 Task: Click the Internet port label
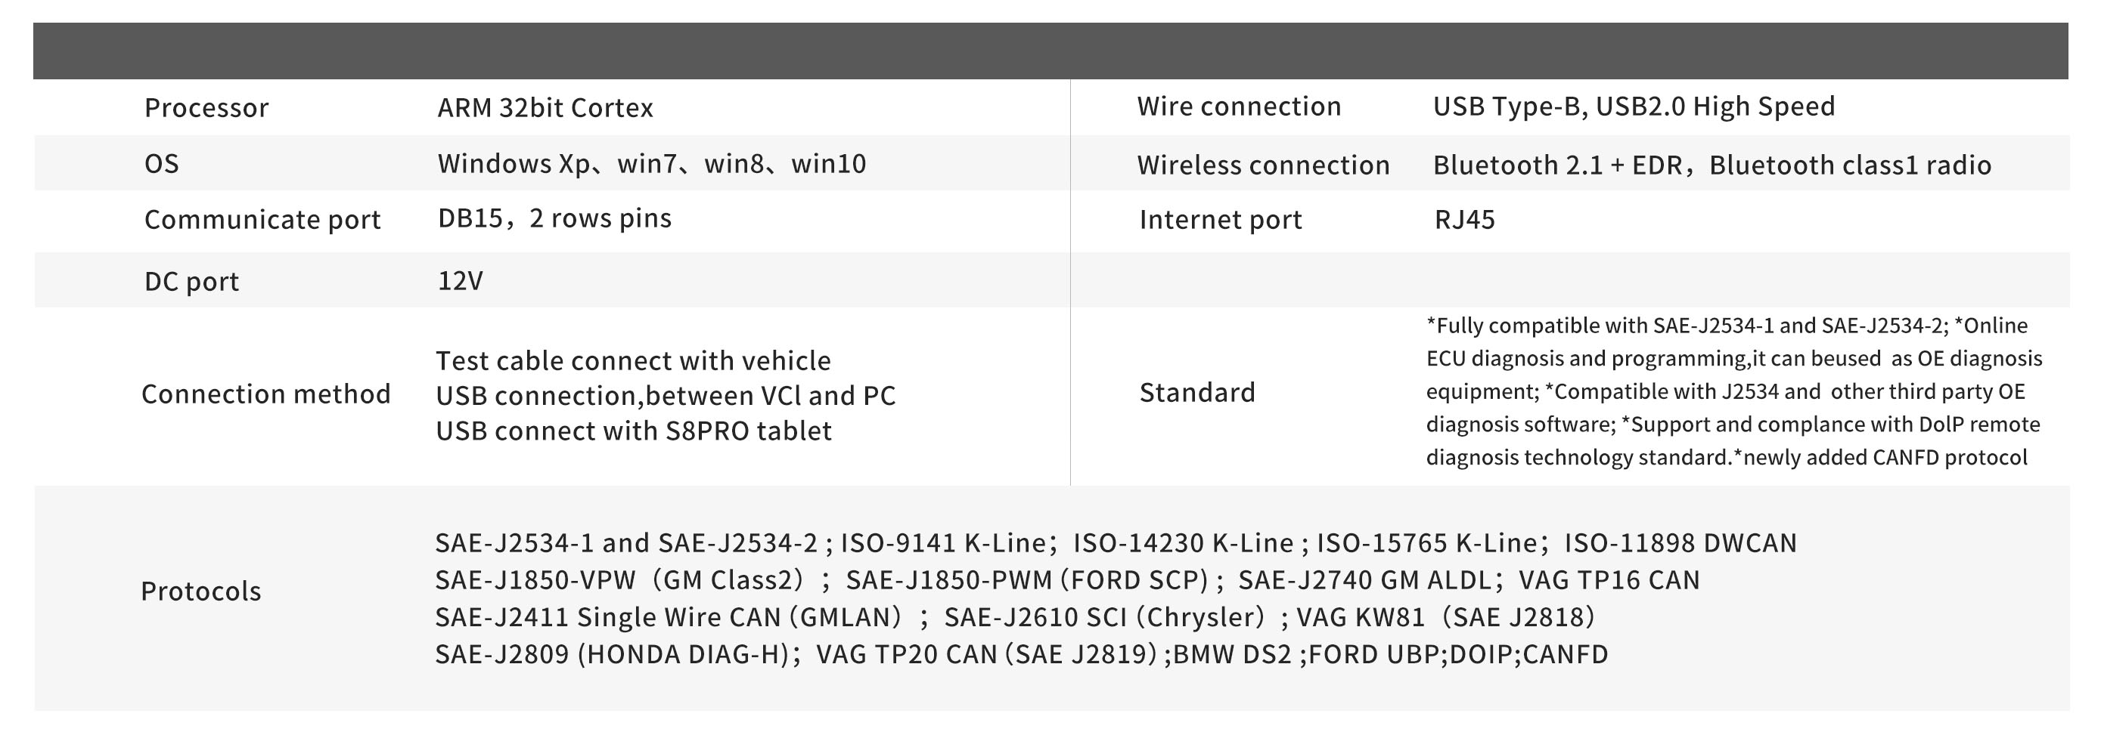click(x=1220, y=220)
